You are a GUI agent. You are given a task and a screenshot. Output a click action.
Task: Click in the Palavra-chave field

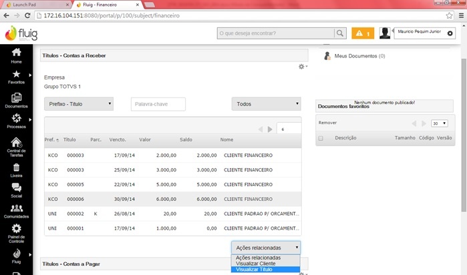158,104
